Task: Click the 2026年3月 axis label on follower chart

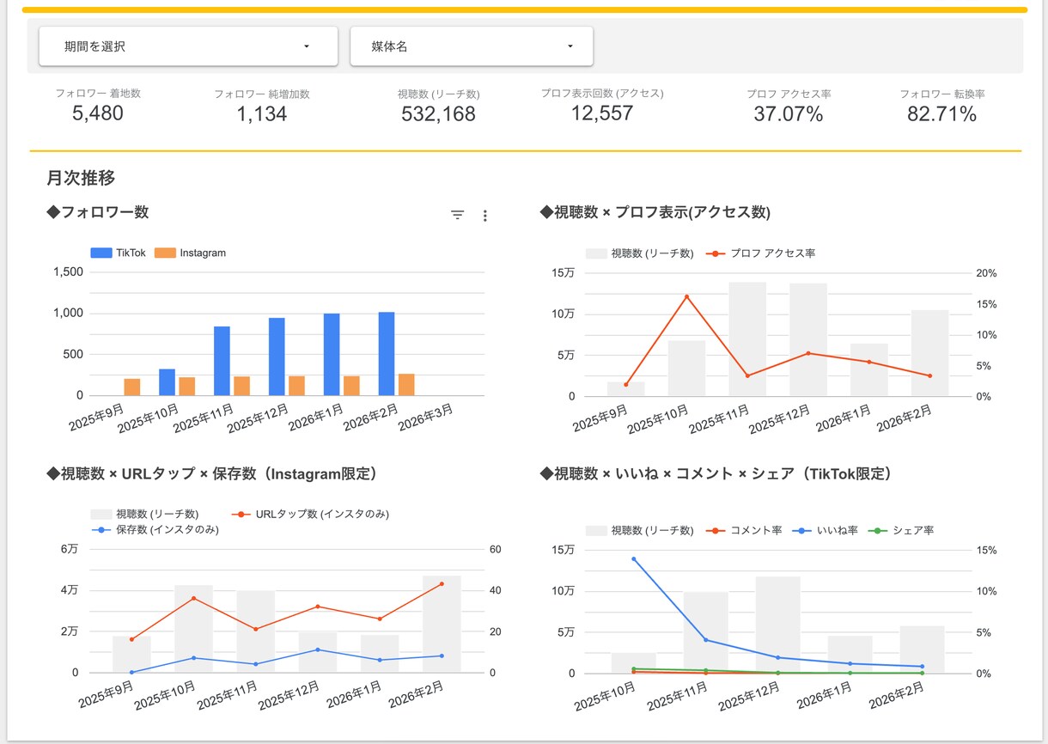Action: pyautogui.click(x=426, y=419)
